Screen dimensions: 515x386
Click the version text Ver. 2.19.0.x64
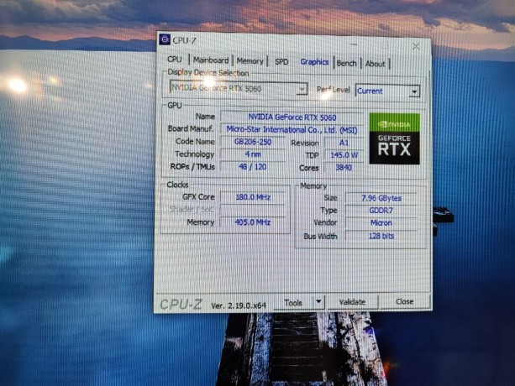[x=239, y=305]
